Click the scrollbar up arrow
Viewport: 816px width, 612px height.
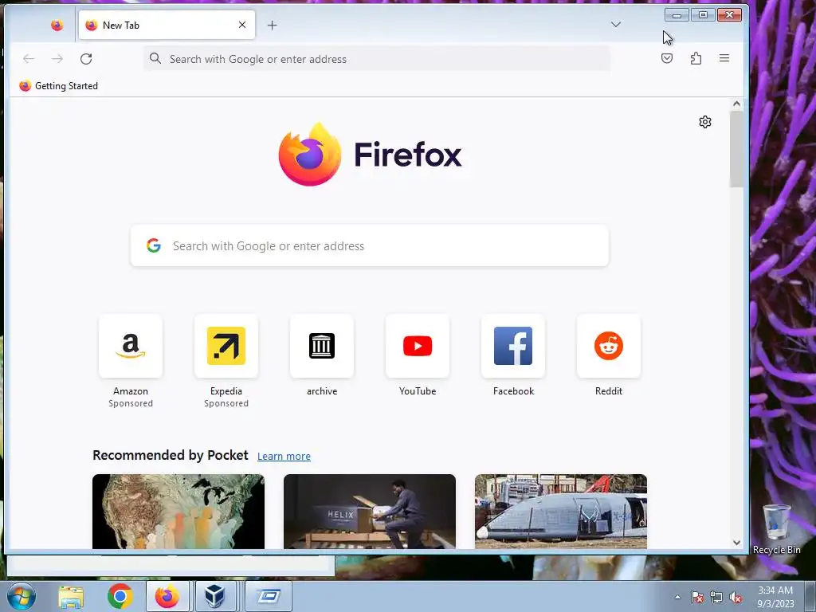(736, 104)
